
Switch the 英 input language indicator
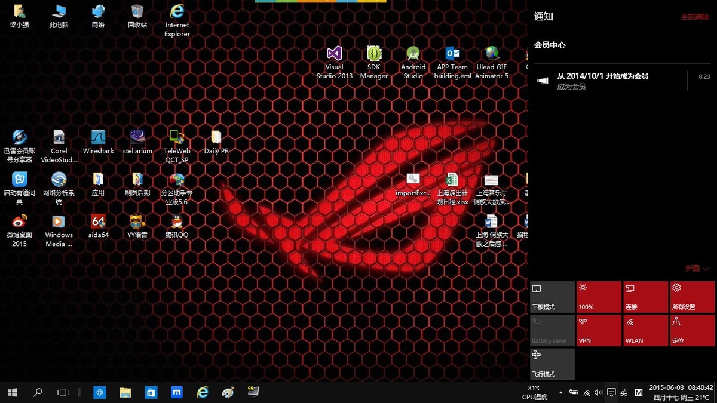624,393
